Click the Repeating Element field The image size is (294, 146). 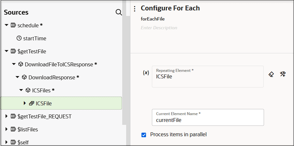point(207,77)
